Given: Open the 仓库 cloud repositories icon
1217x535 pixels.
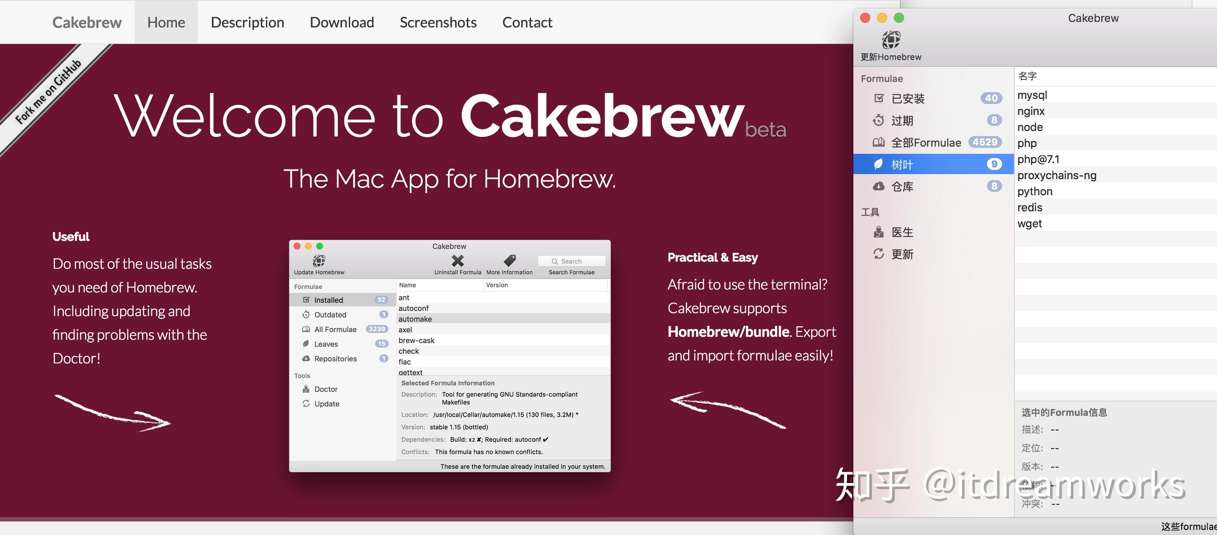Looking at the screenshot, I should tap(878, 186).
